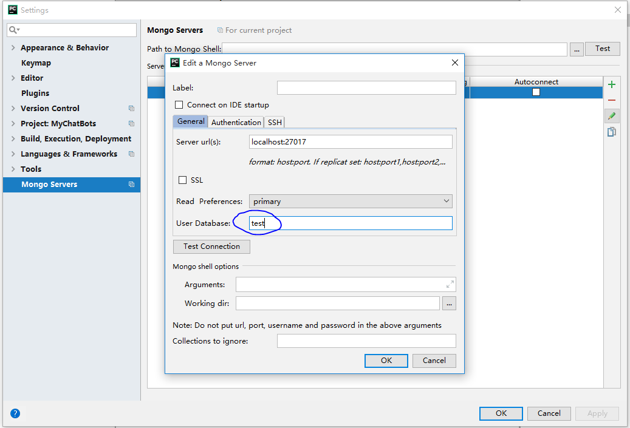Edit server using the pencil icon
Image resolution: width=630 pixels, height=428 pixels.
pos(612,116)
